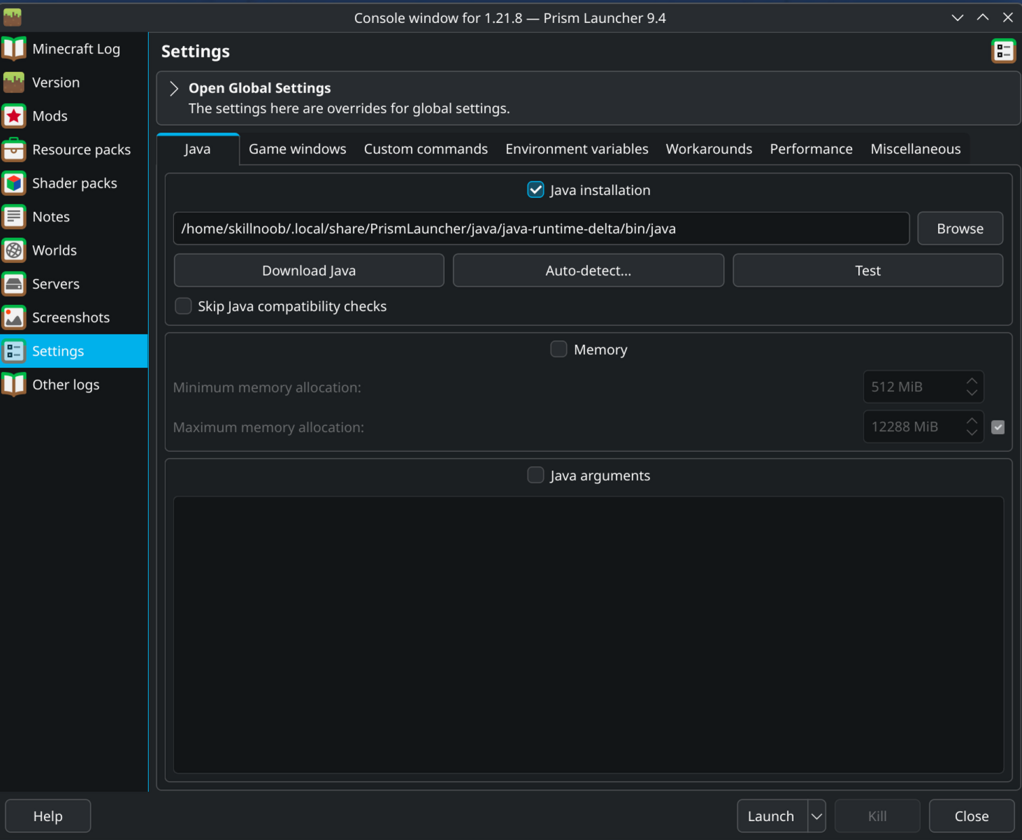
Task: Open Help
Action: (48, 816)
